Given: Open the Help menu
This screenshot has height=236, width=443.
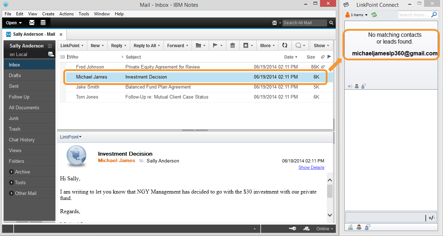Looking at the screenshot, I should [x=119, y=14].
